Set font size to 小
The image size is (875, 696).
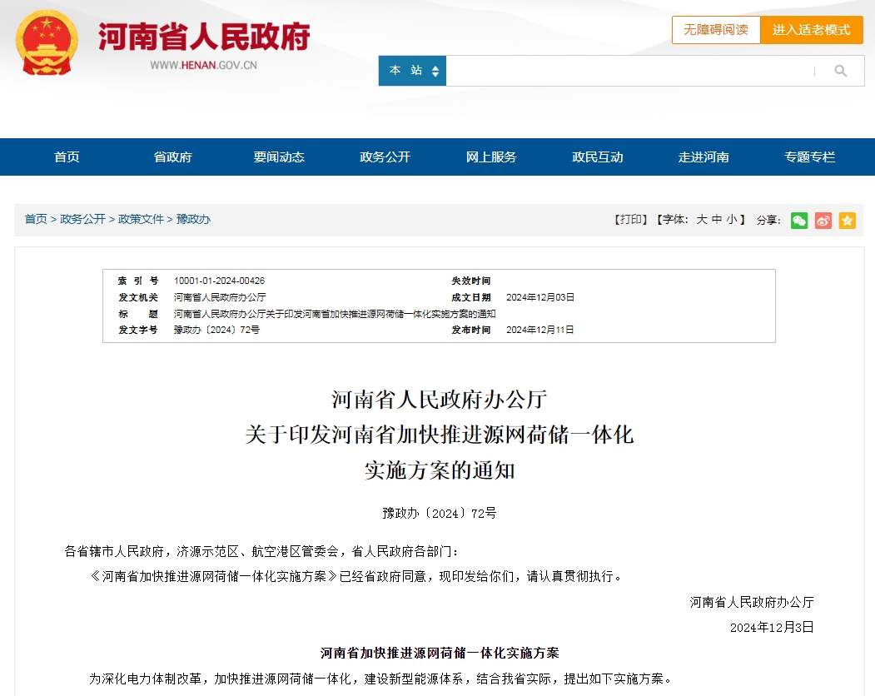[732, 219]
